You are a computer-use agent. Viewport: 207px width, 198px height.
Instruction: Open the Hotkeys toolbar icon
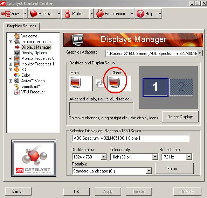tap(34, 14)
